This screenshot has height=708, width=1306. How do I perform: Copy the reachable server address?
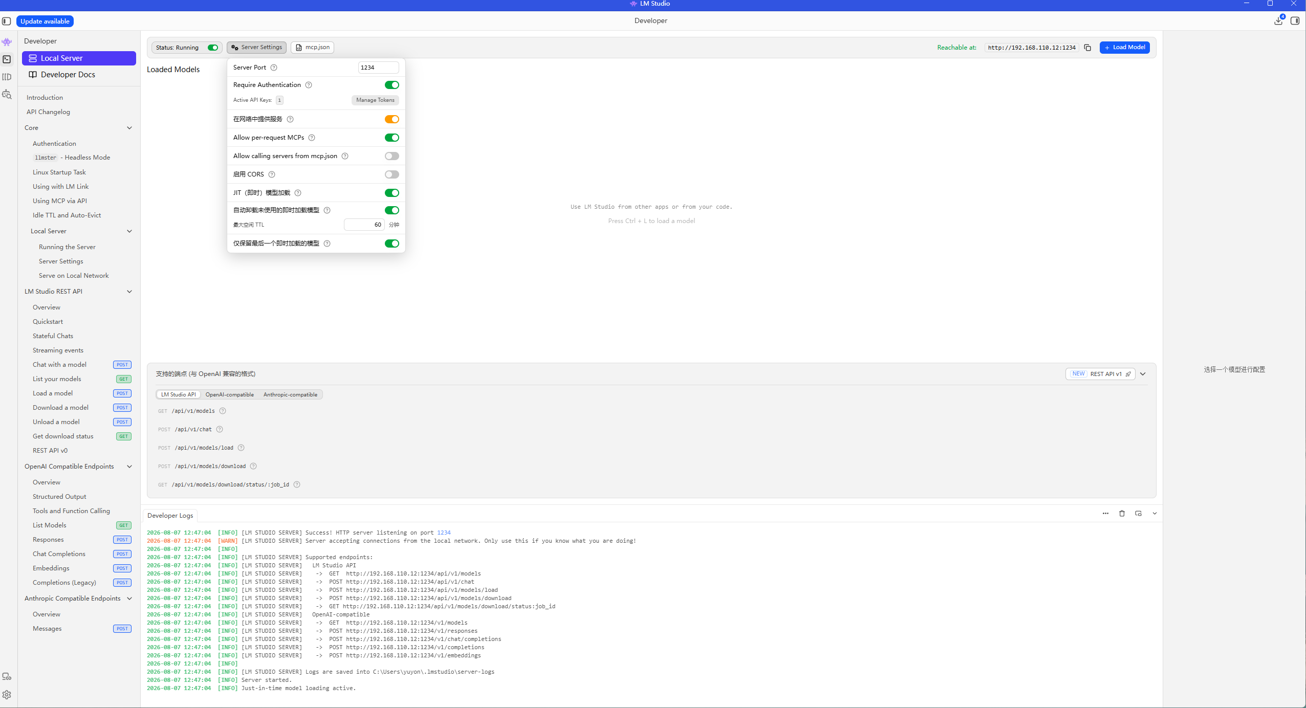click(x=1087, y=48)
